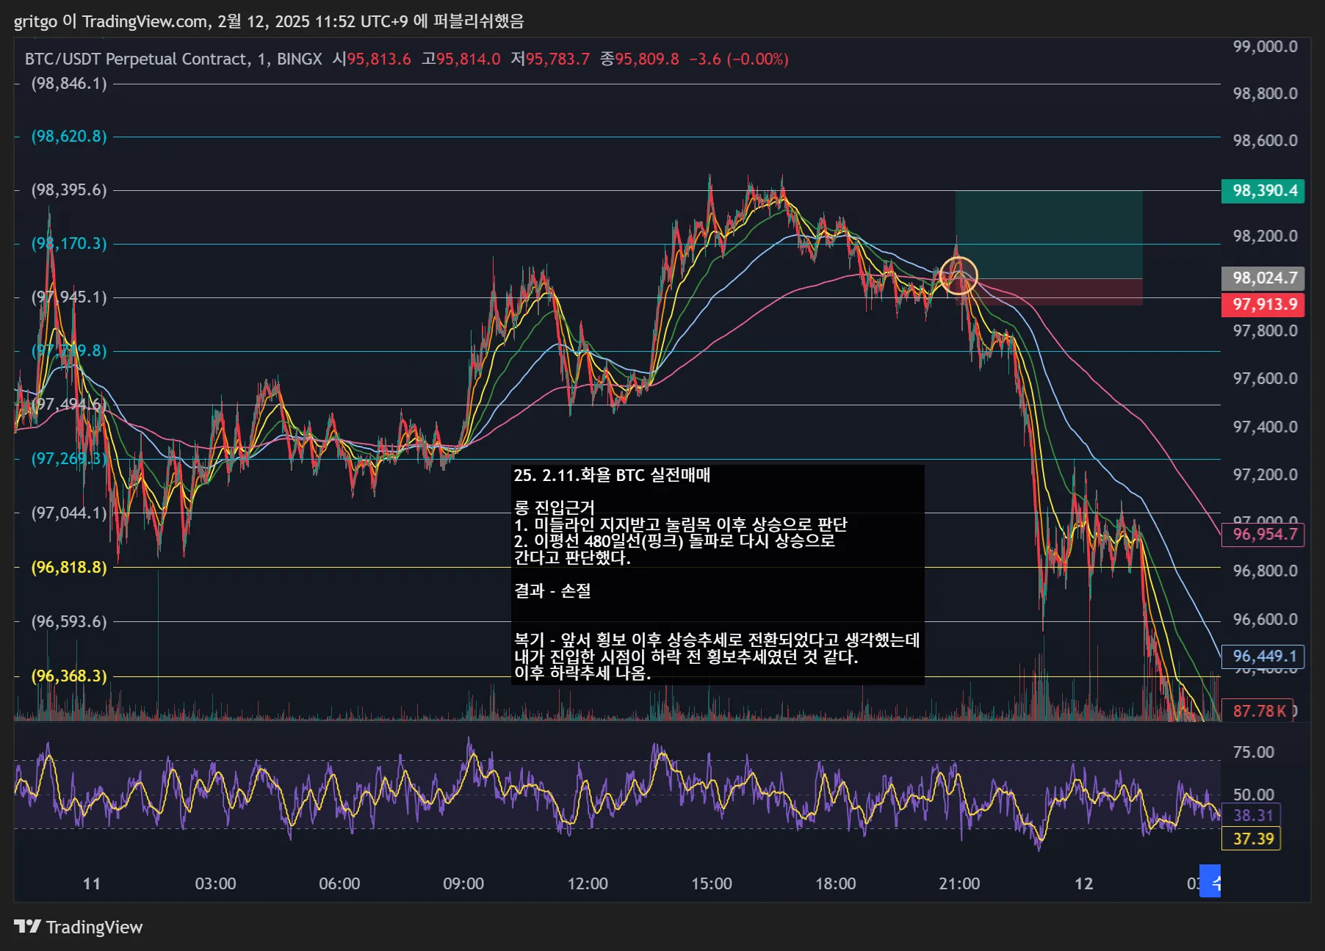Screen dimensions: 1325x951
Task: Click the 09:00 time axis label
Action: click(463, 883)
